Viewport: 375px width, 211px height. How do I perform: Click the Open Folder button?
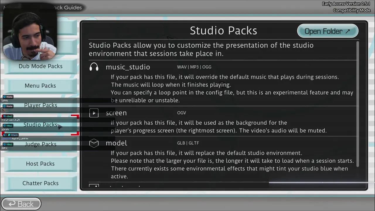(328, 31)
